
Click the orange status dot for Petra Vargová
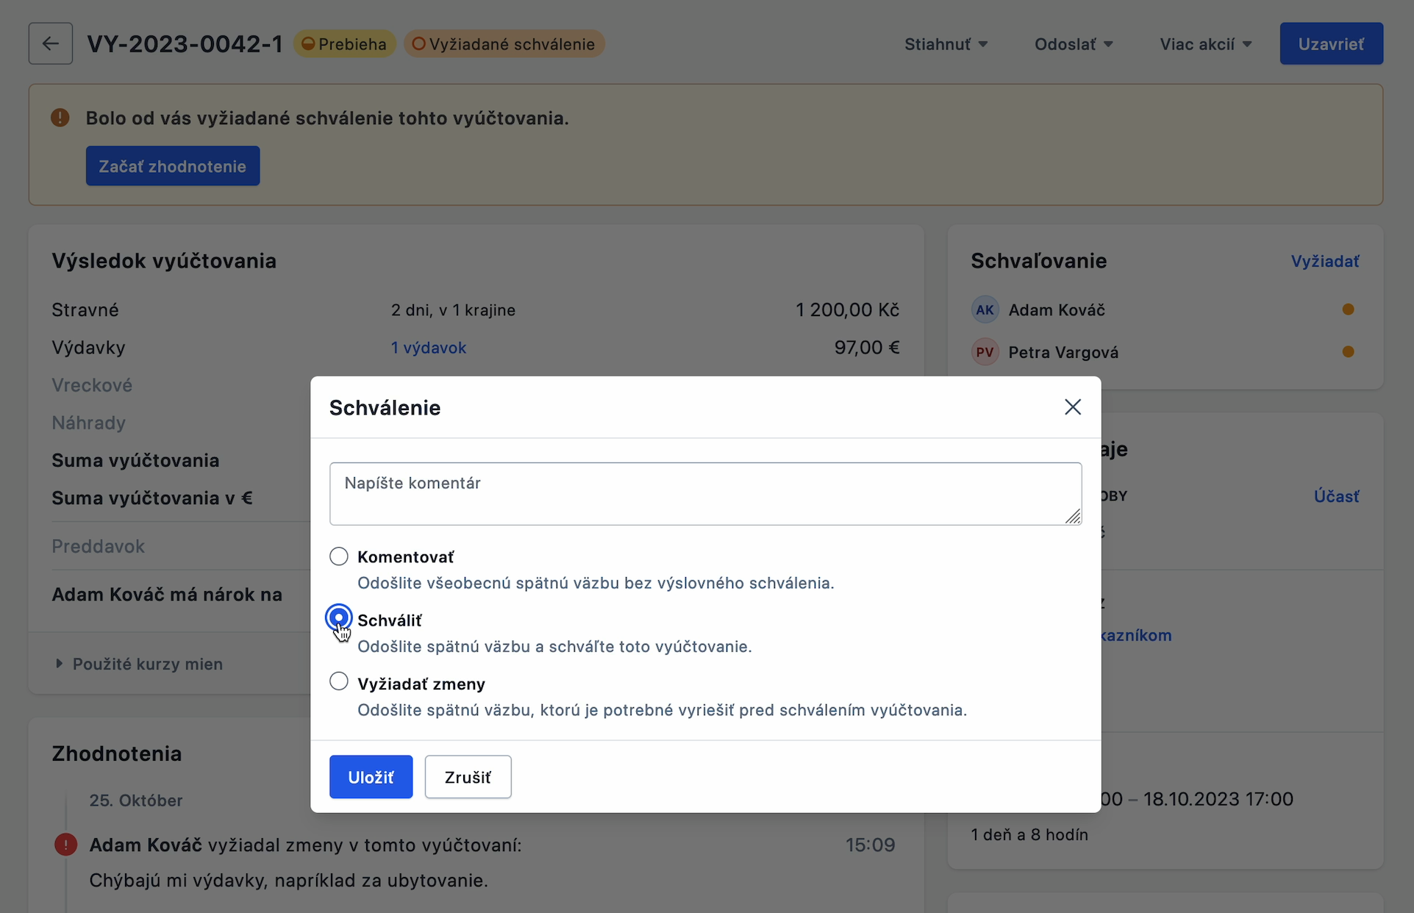(x=1347, y=352)
